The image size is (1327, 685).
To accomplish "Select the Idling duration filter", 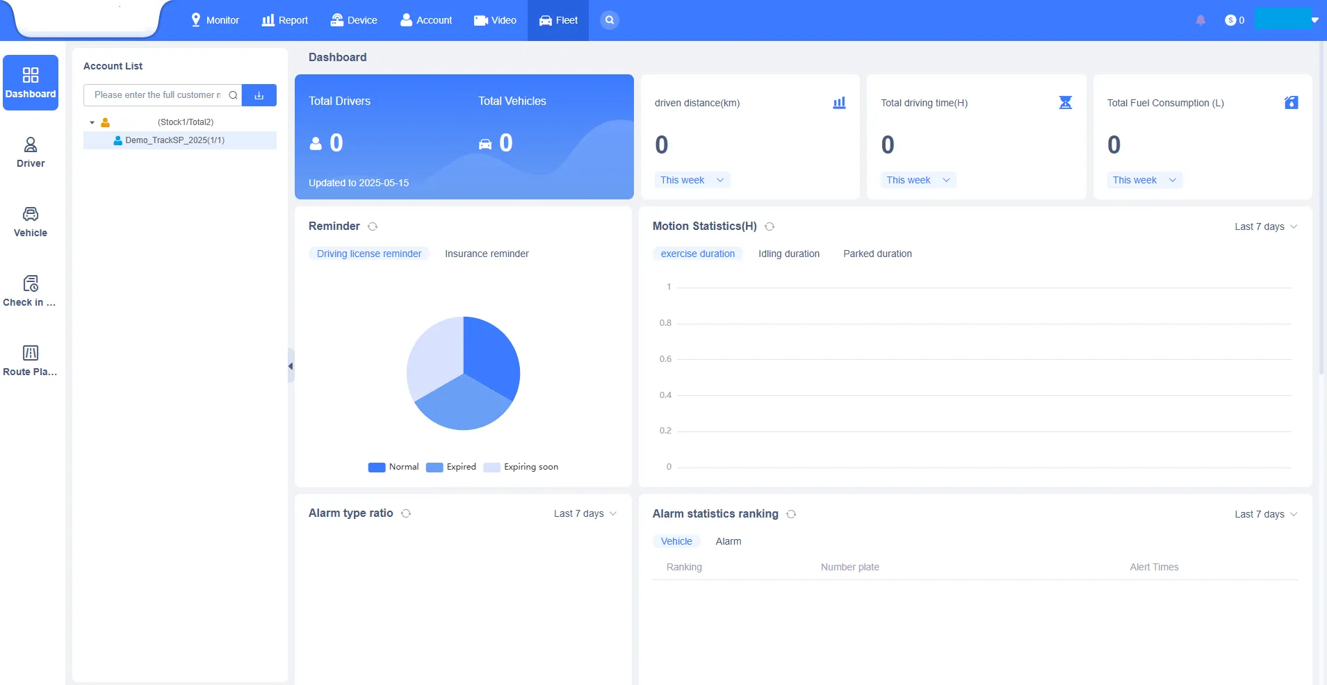I will pos(788,254).
